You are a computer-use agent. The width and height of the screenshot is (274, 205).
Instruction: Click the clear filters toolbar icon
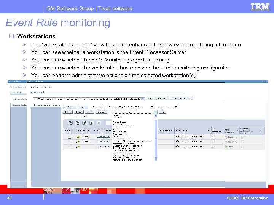tap(92, 123)
